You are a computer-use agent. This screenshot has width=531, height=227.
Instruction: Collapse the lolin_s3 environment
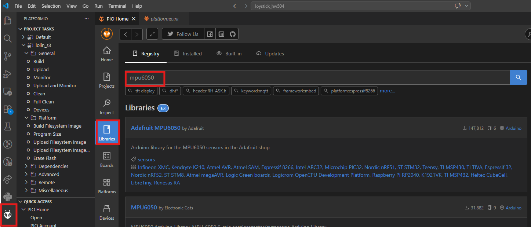point(23,45)
